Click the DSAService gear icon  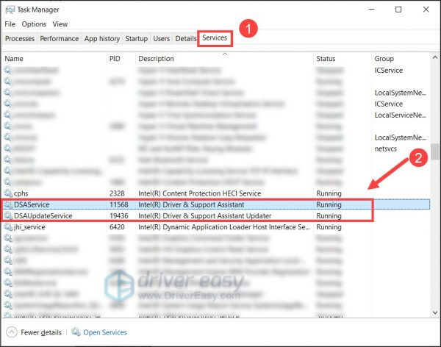click(8, 204)
